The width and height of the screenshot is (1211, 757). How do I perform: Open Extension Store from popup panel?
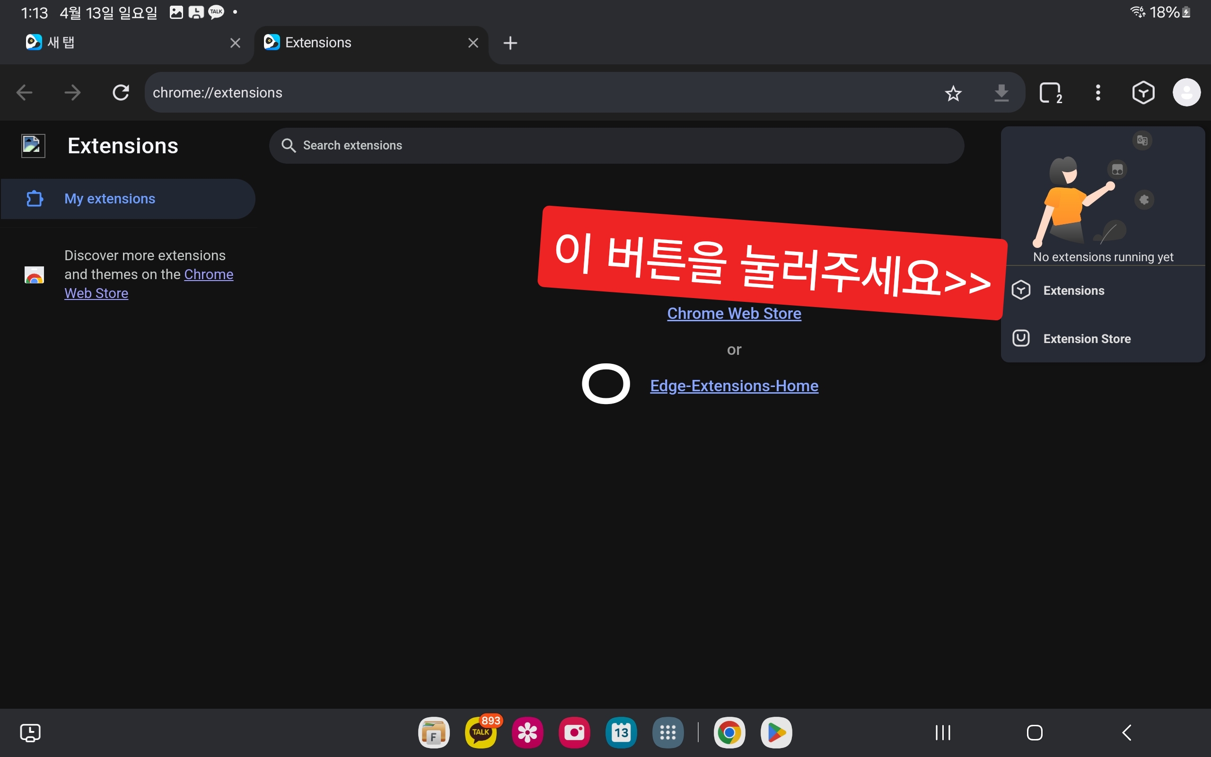[1087, 339]
